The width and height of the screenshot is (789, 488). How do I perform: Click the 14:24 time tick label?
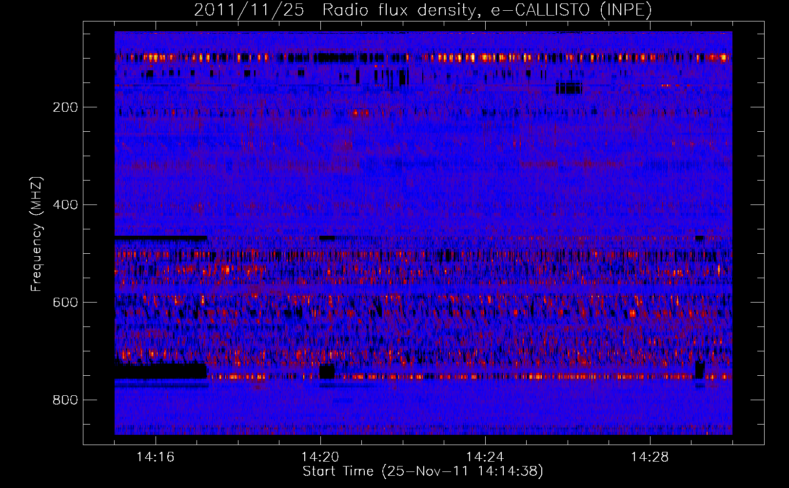(485, 457)
